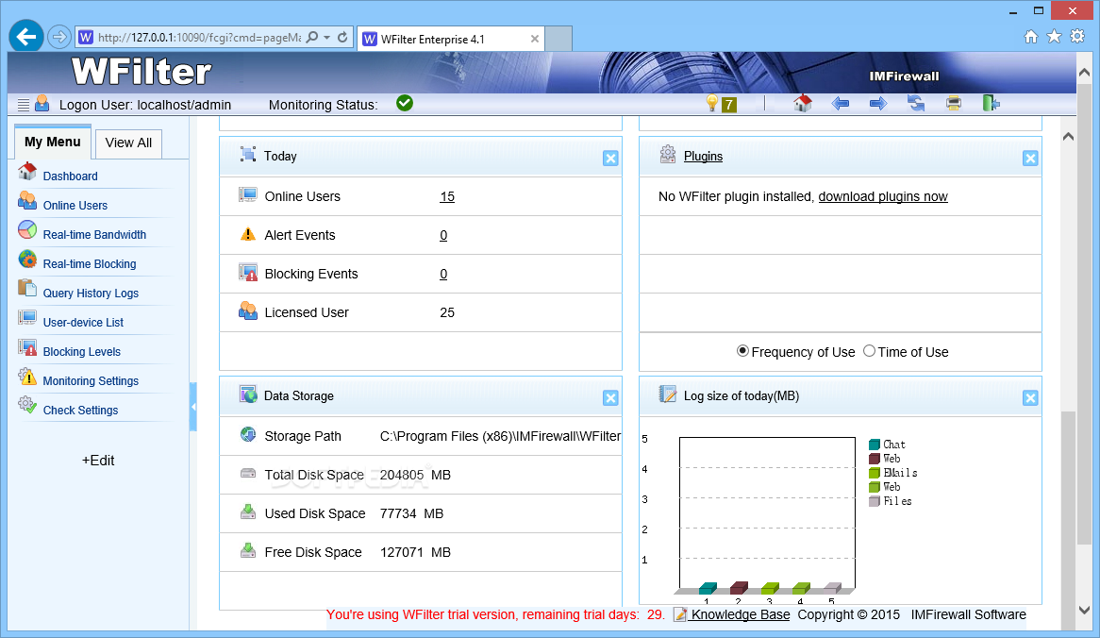Close the WFilter Enterprise browser tab
This screenshot has height=638, width=1100.
pos(535,40)
